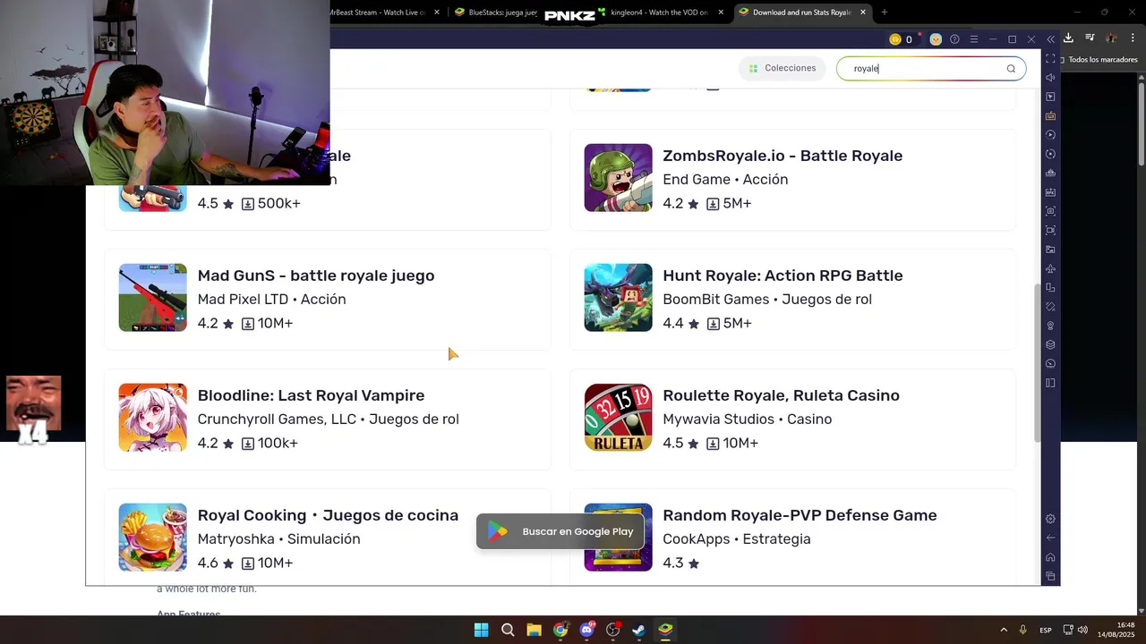Open Chrome downloads icon in toolbar
The height and width of the screenshot is (644, 1146).
point(1068,38)
